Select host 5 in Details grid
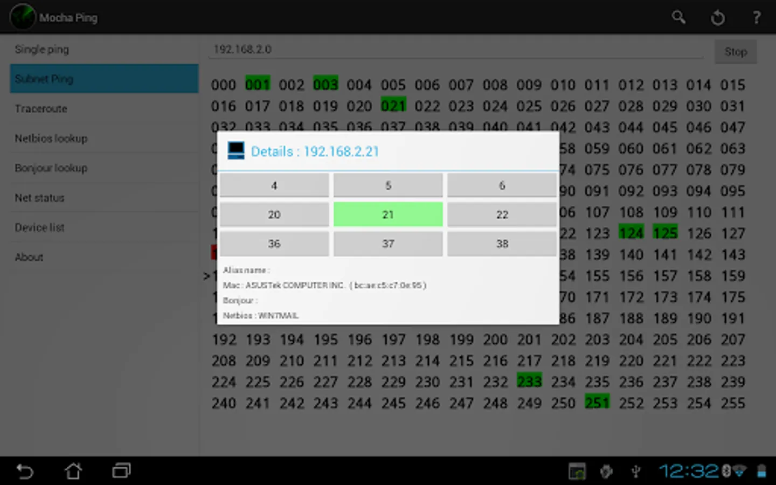 388,185
